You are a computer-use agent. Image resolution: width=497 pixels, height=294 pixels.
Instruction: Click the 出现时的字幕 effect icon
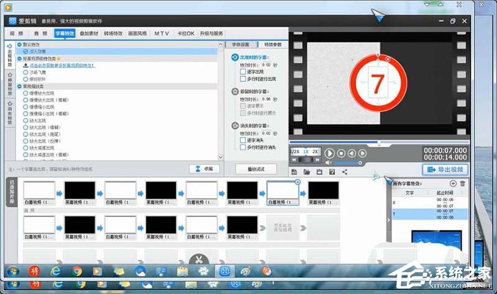pos(235,57)
